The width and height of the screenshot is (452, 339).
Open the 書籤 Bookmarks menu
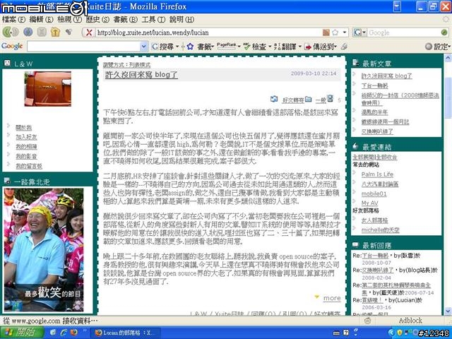tap(126, 20)
